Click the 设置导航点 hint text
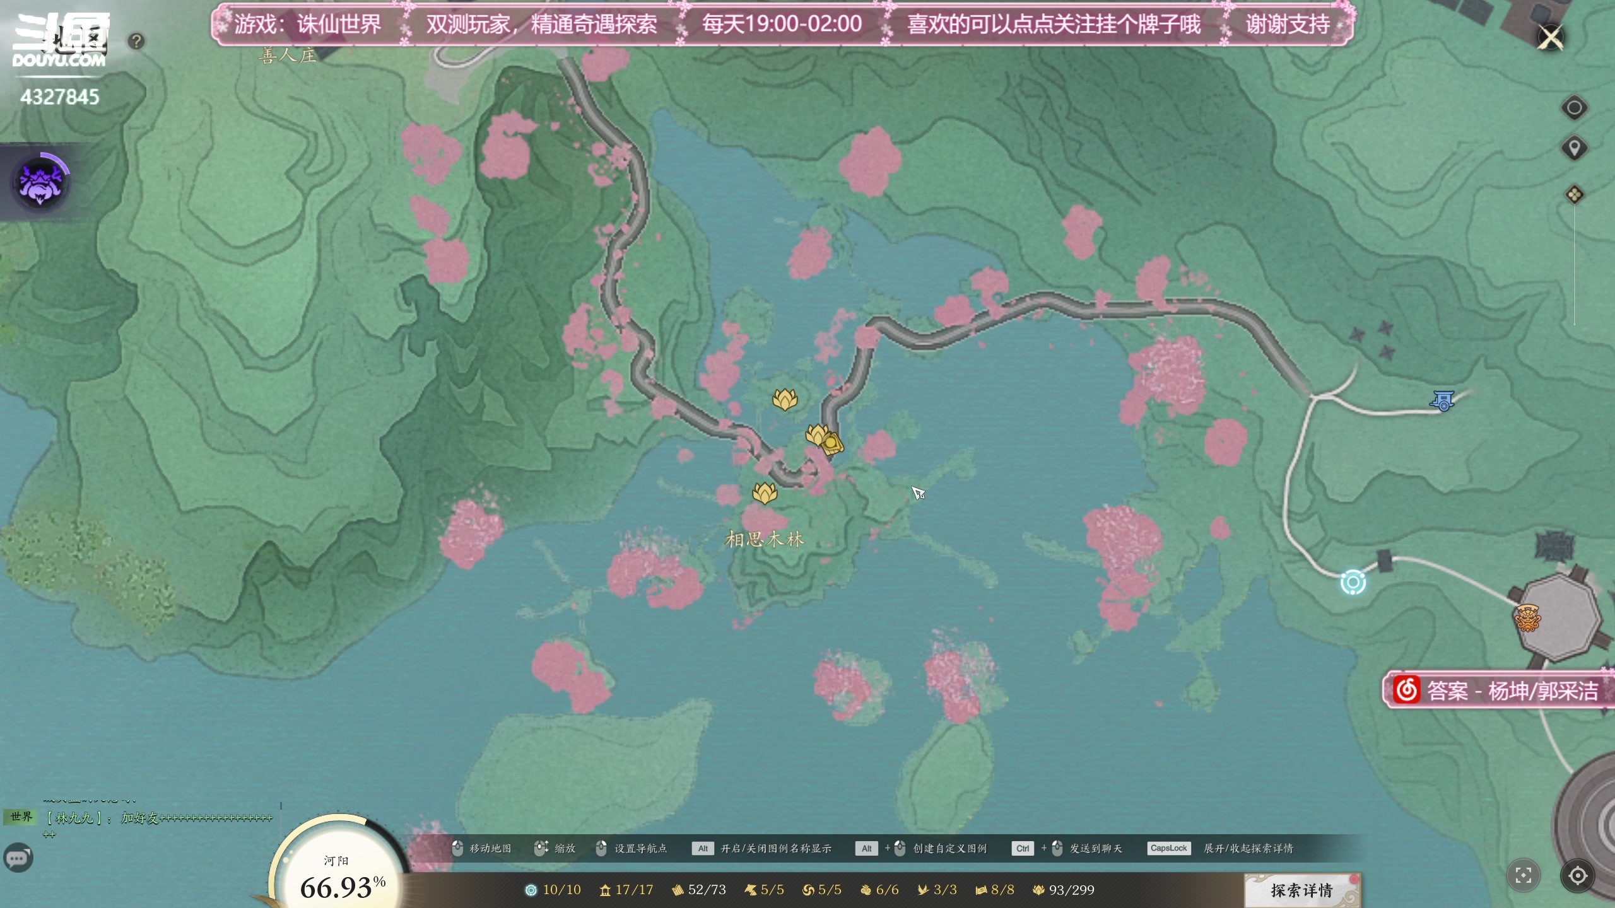Screen dimensions: 1615x908 pyautogui.click(x=641, y=848)
